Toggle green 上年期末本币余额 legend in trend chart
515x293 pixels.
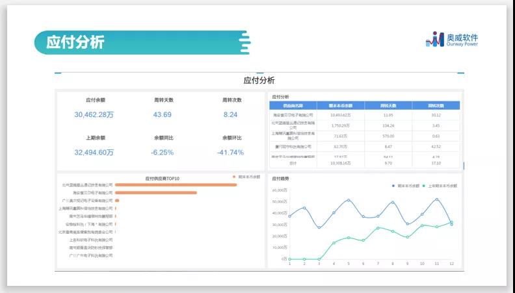click(440, 186)
